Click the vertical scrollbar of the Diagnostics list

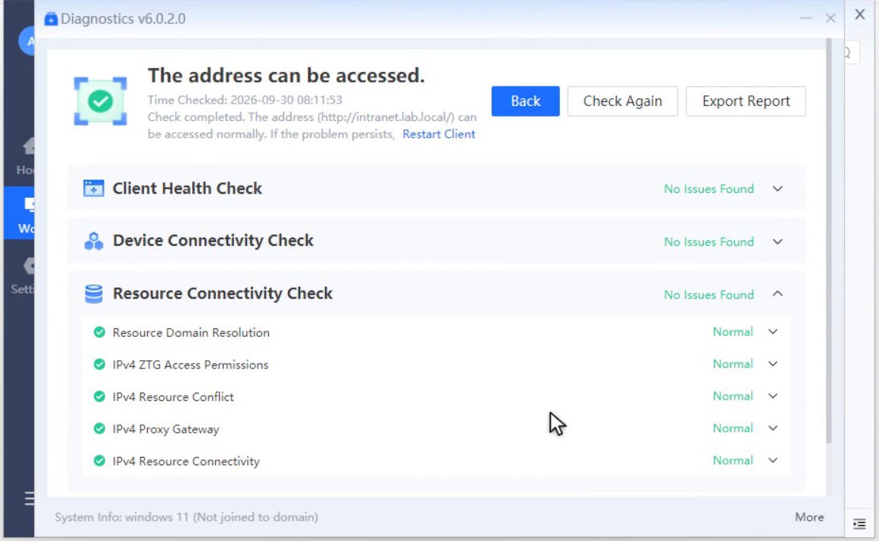(828, 241)
